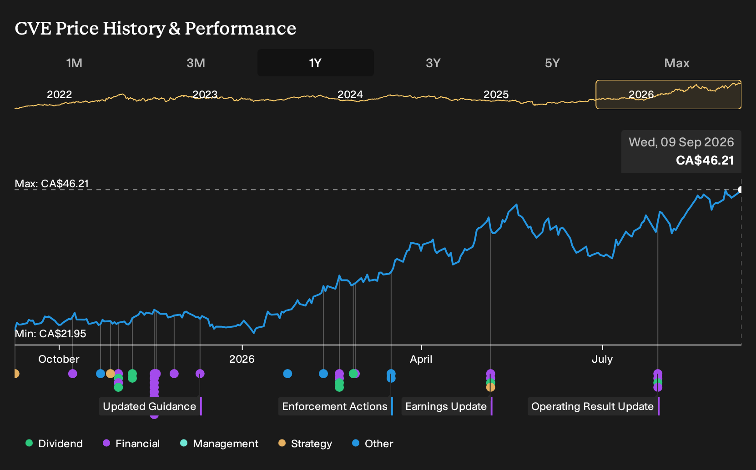Jump to 2023 in overview chart

point(205,95)
